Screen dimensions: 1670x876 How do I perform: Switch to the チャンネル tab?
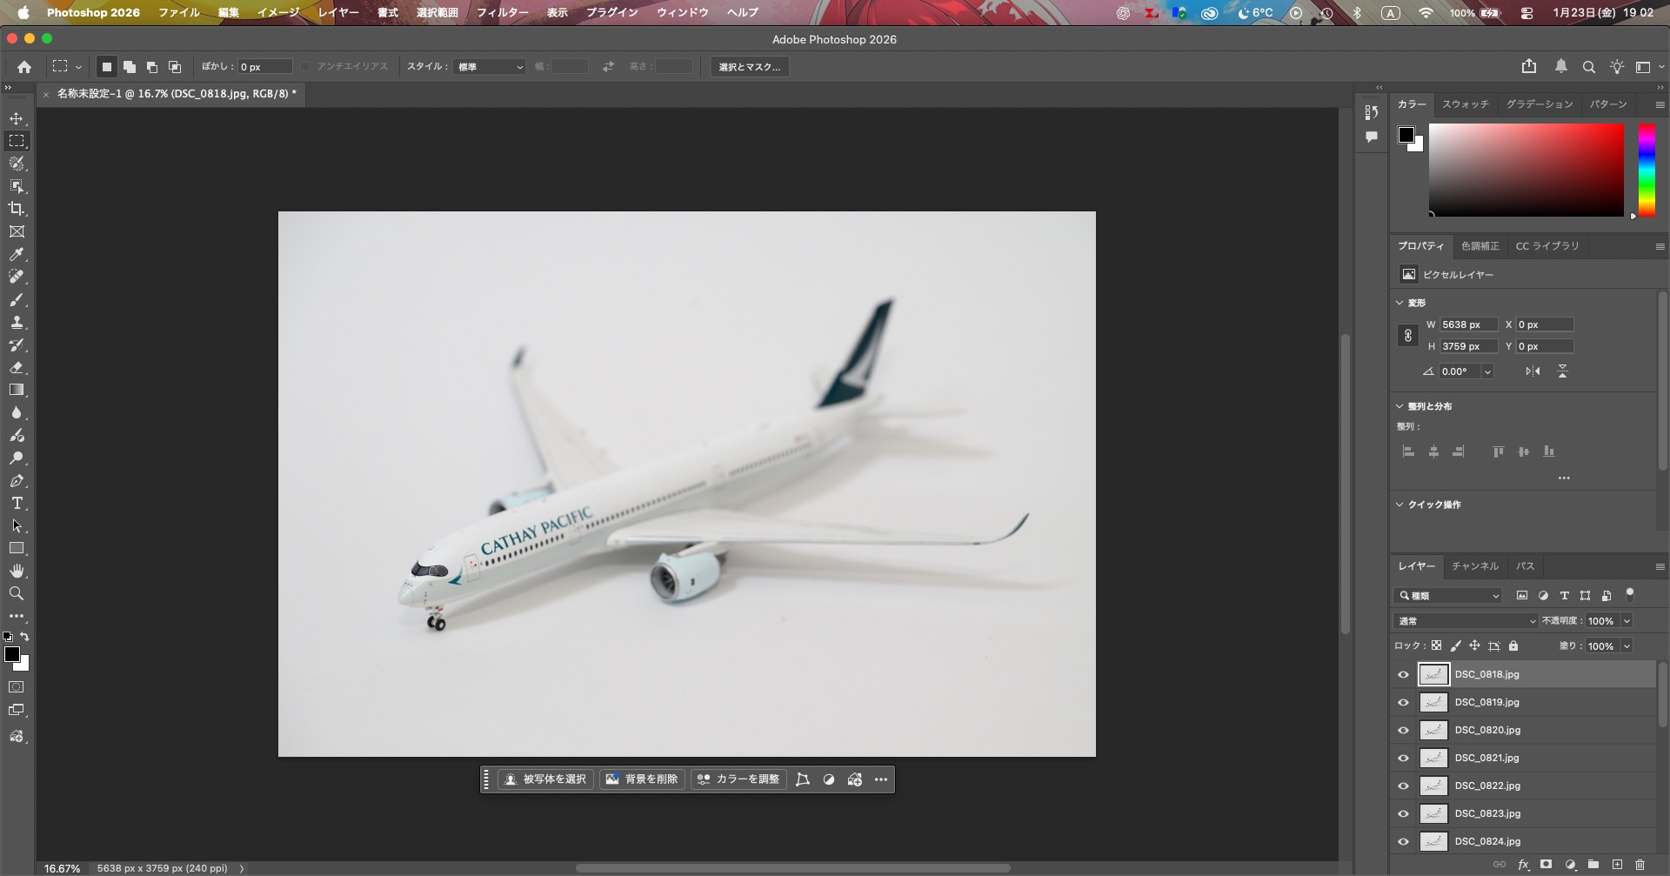tap(1474, 566)
